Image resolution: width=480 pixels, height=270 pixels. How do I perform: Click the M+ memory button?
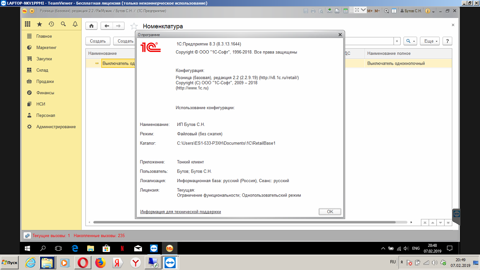[370, 11]
